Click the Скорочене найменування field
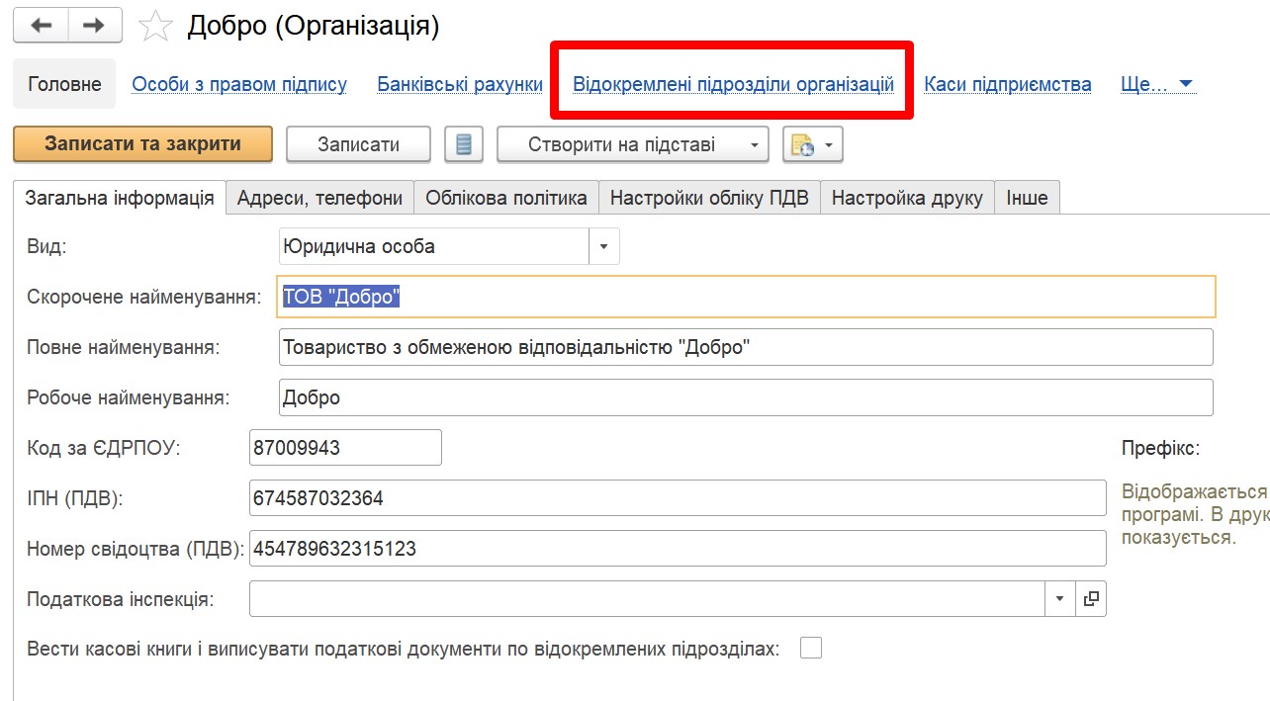Screen dimensions: 1270x701 coord(747,297)
